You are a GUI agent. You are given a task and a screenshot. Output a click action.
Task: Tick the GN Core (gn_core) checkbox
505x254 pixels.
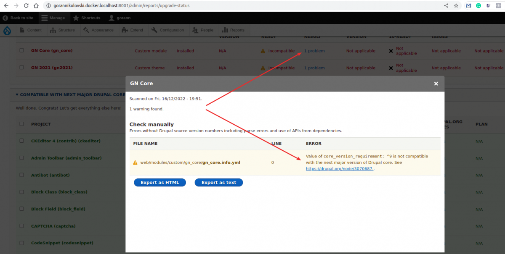(22, 50)
